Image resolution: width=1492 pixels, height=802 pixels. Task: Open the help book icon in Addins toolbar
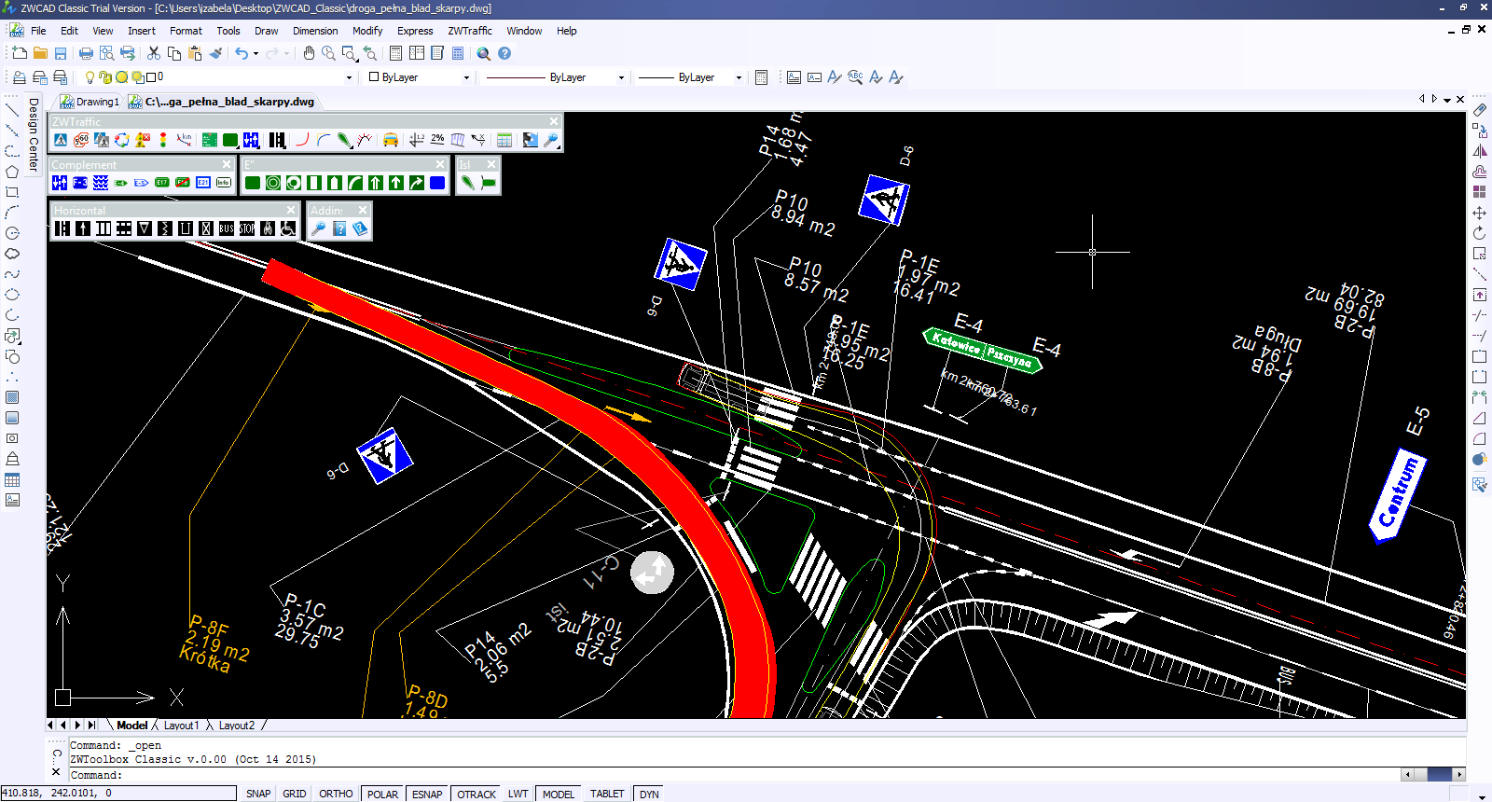pyautogui.click(x=360, y=228)
